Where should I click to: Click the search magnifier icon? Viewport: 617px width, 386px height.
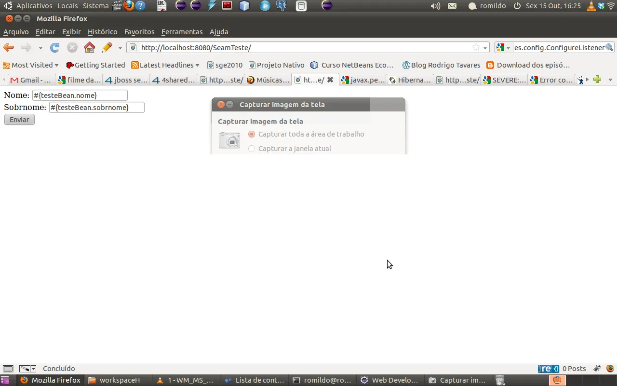click(x=609, y=47)
